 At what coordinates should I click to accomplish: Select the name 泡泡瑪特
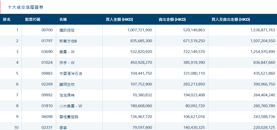pos(67,95)
